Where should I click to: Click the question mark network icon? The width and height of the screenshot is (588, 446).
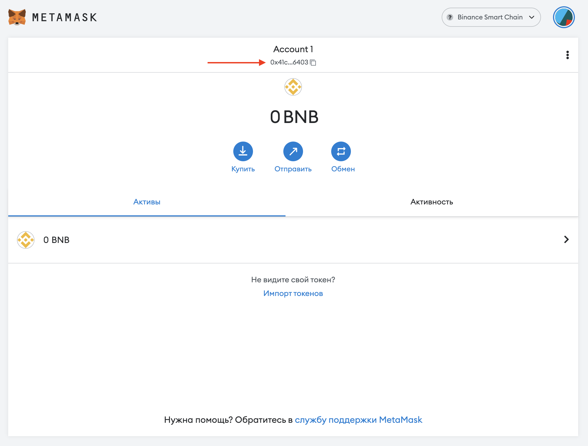[450, 17]
